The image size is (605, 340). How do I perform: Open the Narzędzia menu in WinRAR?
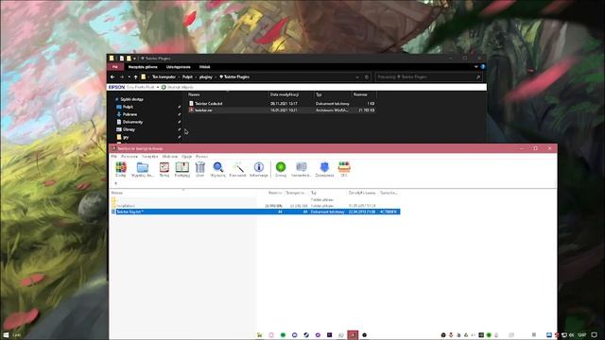(150, 157)
